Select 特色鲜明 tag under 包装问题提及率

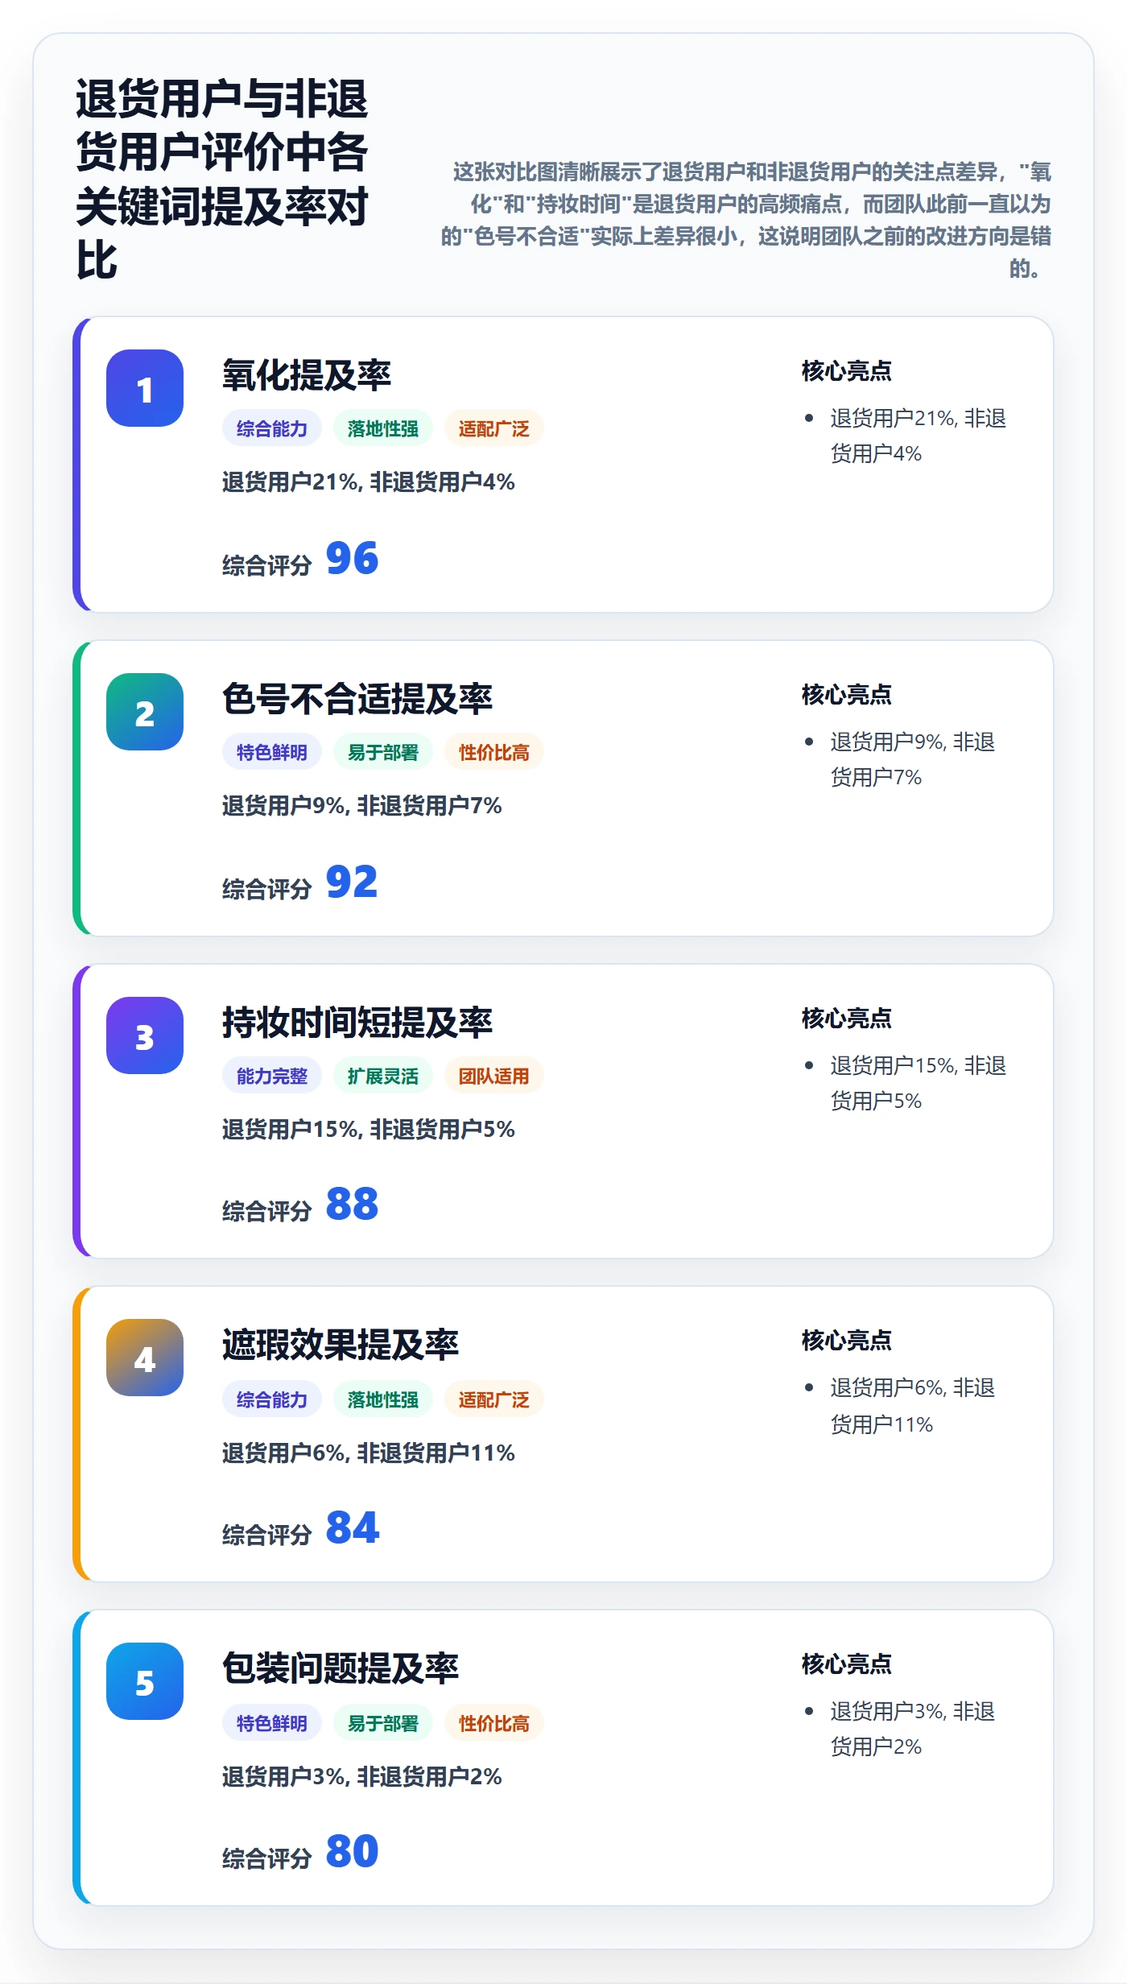pos(272,1723)
